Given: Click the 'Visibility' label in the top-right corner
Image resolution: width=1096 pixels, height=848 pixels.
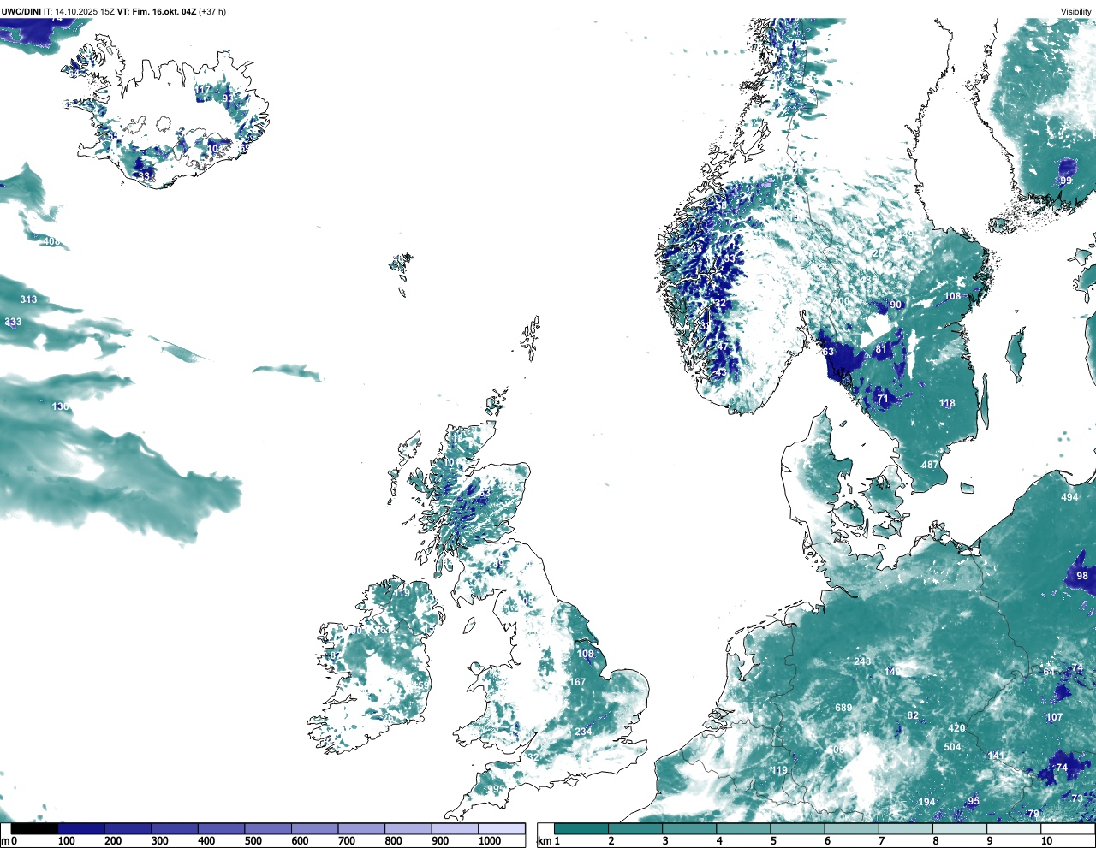Looking at the screenshot, I should (x=1076, y=12).
